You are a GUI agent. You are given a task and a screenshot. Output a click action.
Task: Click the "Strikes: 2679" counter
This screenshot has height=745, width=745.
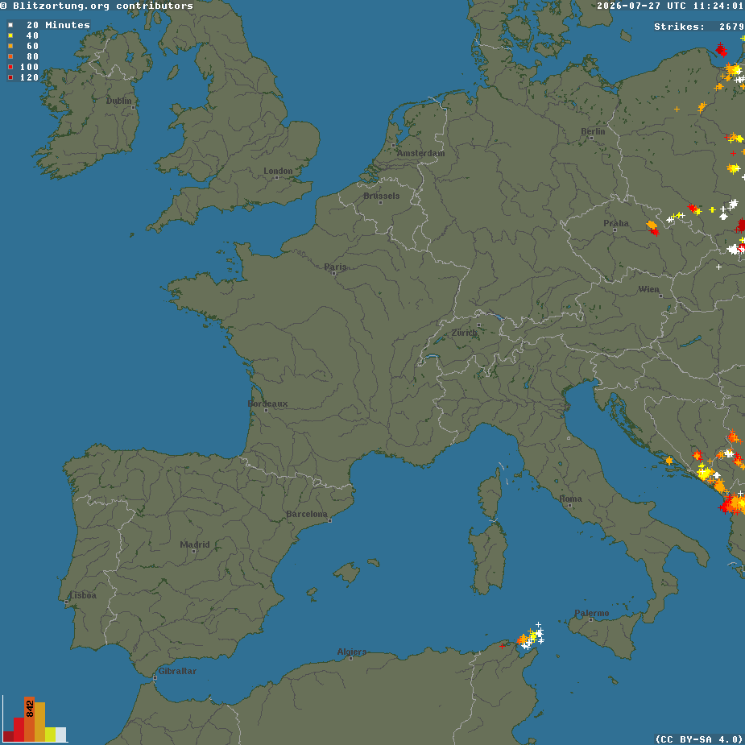(x=699, y=27)
